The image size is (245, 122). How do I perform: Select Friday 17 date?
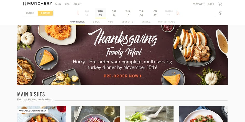click(x=155, y=13)
